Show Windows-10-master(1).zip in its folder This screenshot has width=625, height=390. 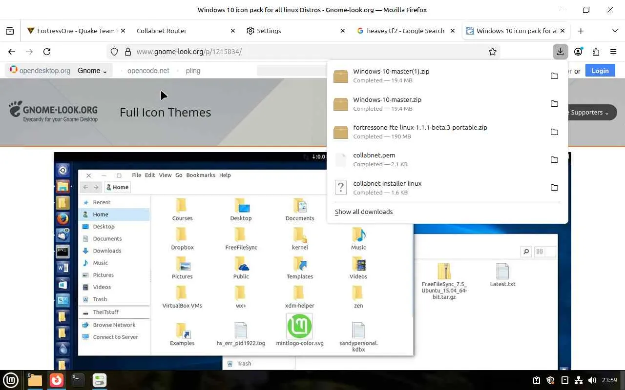pyautogui.click(x=554, y=76)
